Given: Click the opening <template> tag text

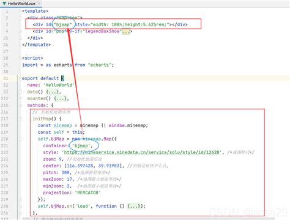Looking at the screenshot, I should click(x=35, y=11).
